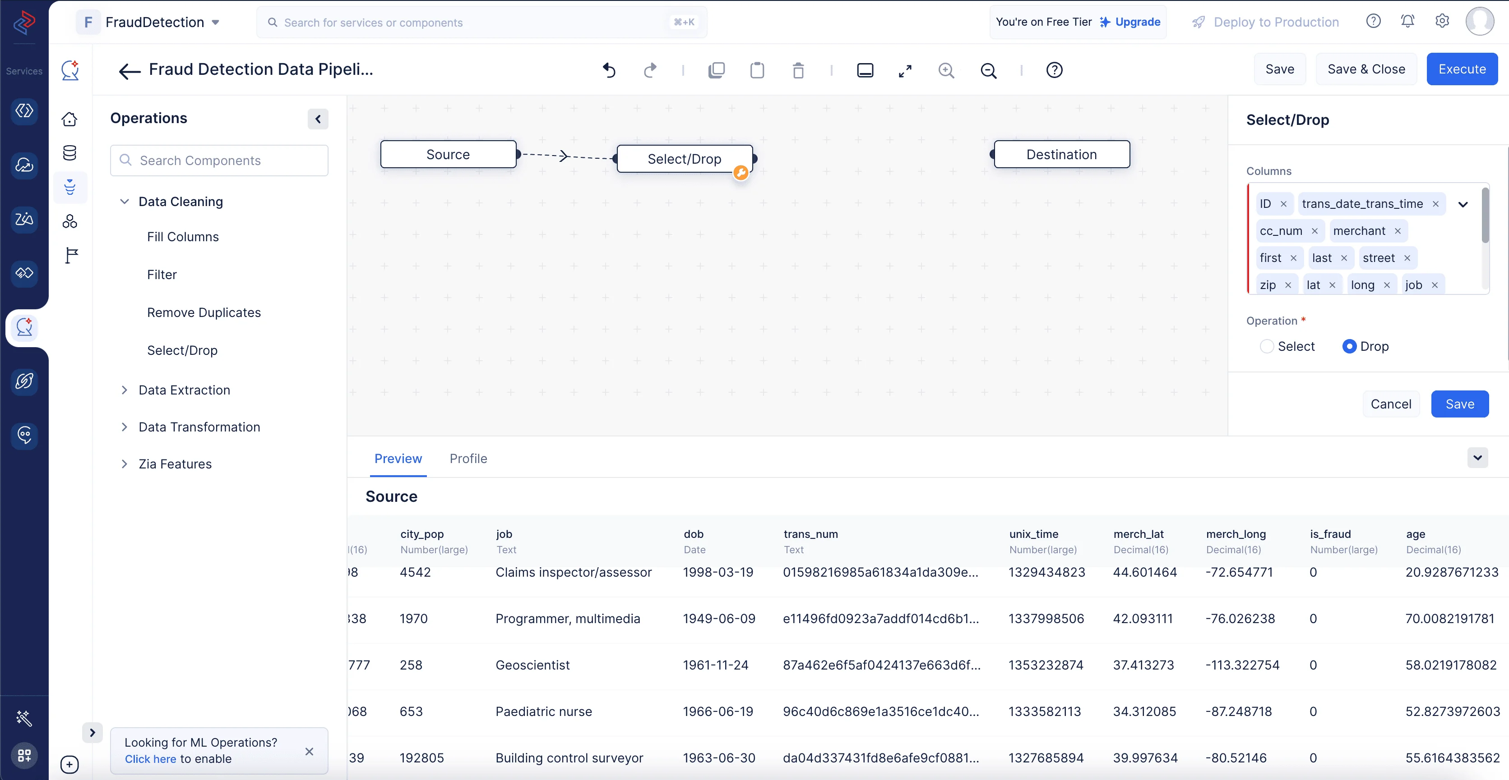
Task: Click the pipeline Save button in toolbar
Action: tap(1280, 69)
